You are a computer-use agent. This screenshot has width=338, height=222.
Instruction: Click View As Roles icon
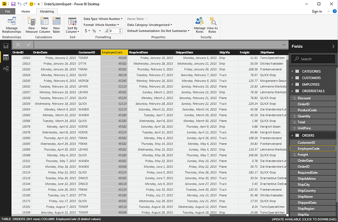[x=212, y=25]
